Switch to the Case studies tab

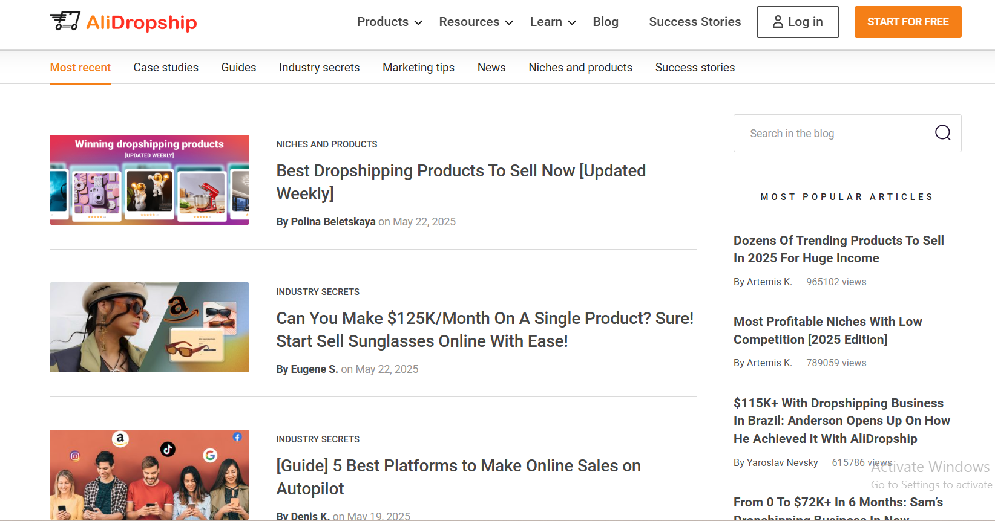(166, 68)
